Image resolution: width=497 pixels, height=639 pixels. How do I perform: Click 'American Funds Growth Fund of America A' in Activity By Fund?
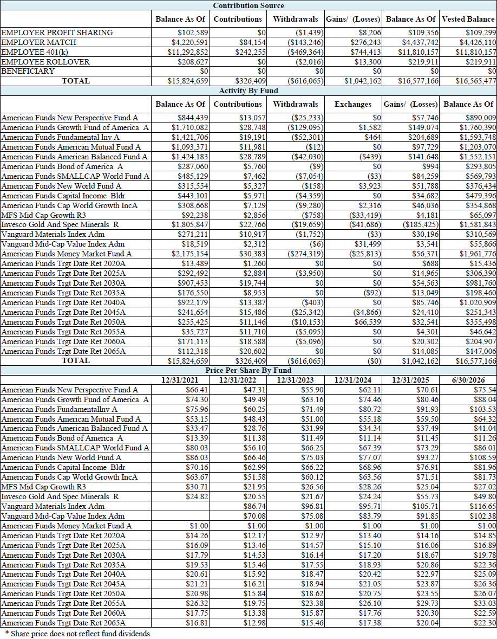(75, 127)
